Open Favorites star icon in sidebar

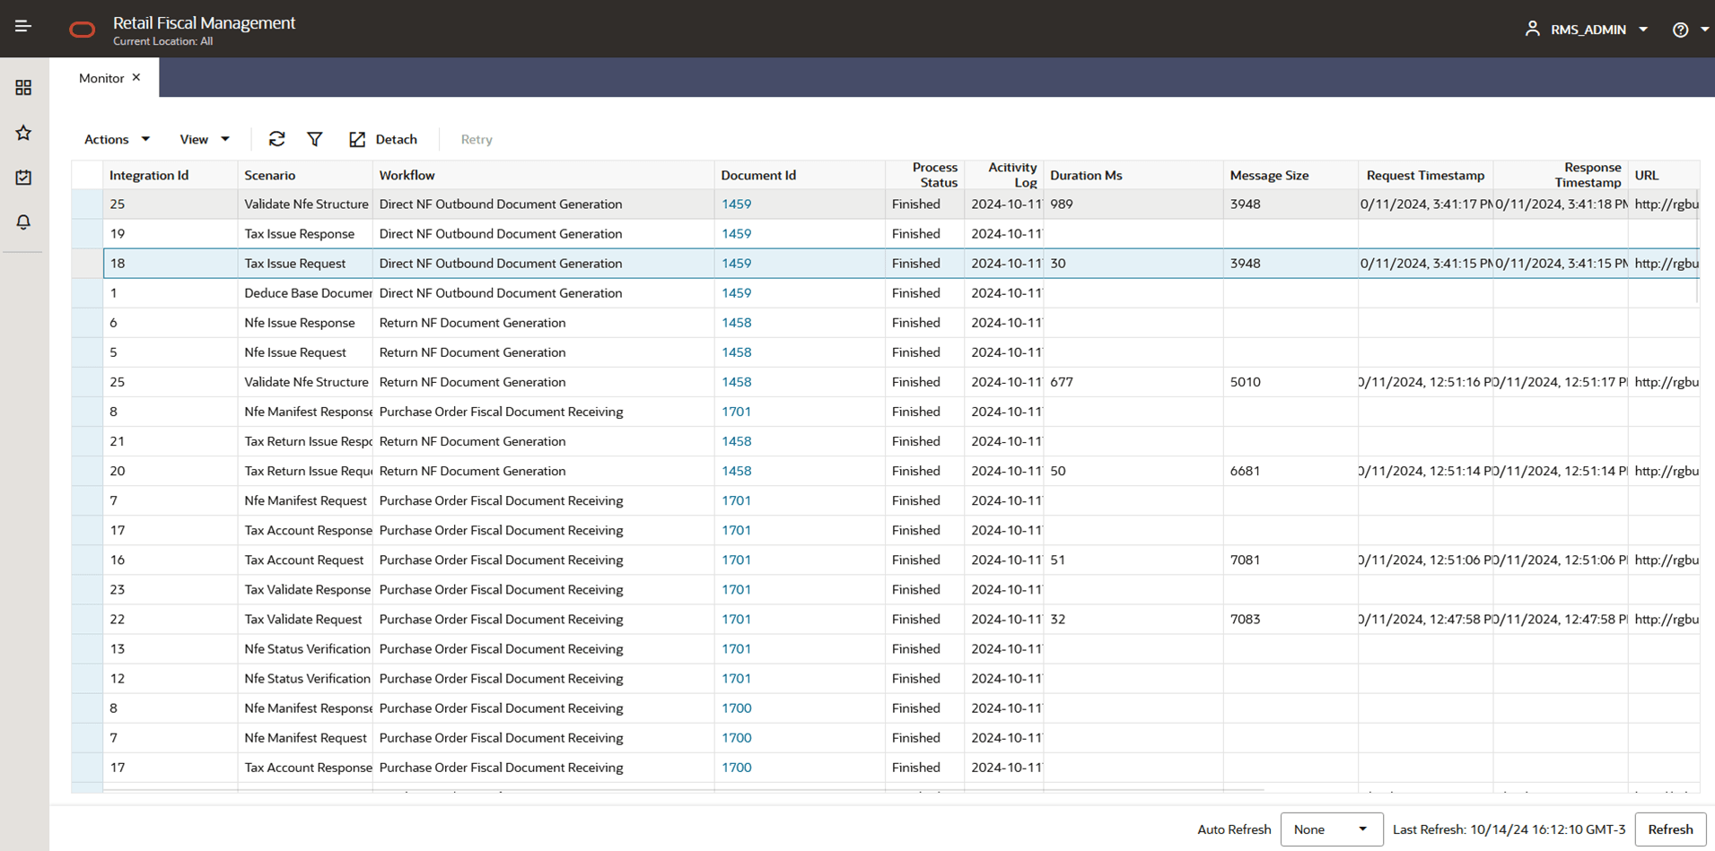[x=23, y=133]
